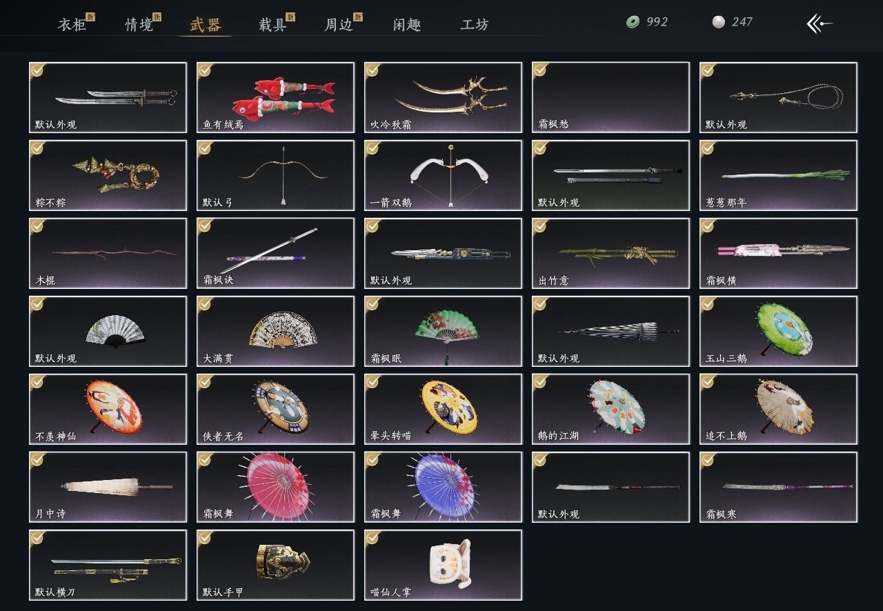The width and height of the screenshot is (883, 611).
Task: Toggle the checkmark on 霜枫愁 card
Action: [540, 70]
